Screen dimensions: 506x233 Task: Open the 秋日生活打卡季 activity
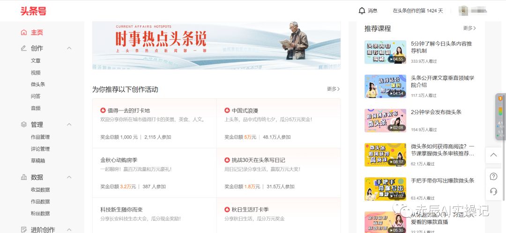point(278,215)
